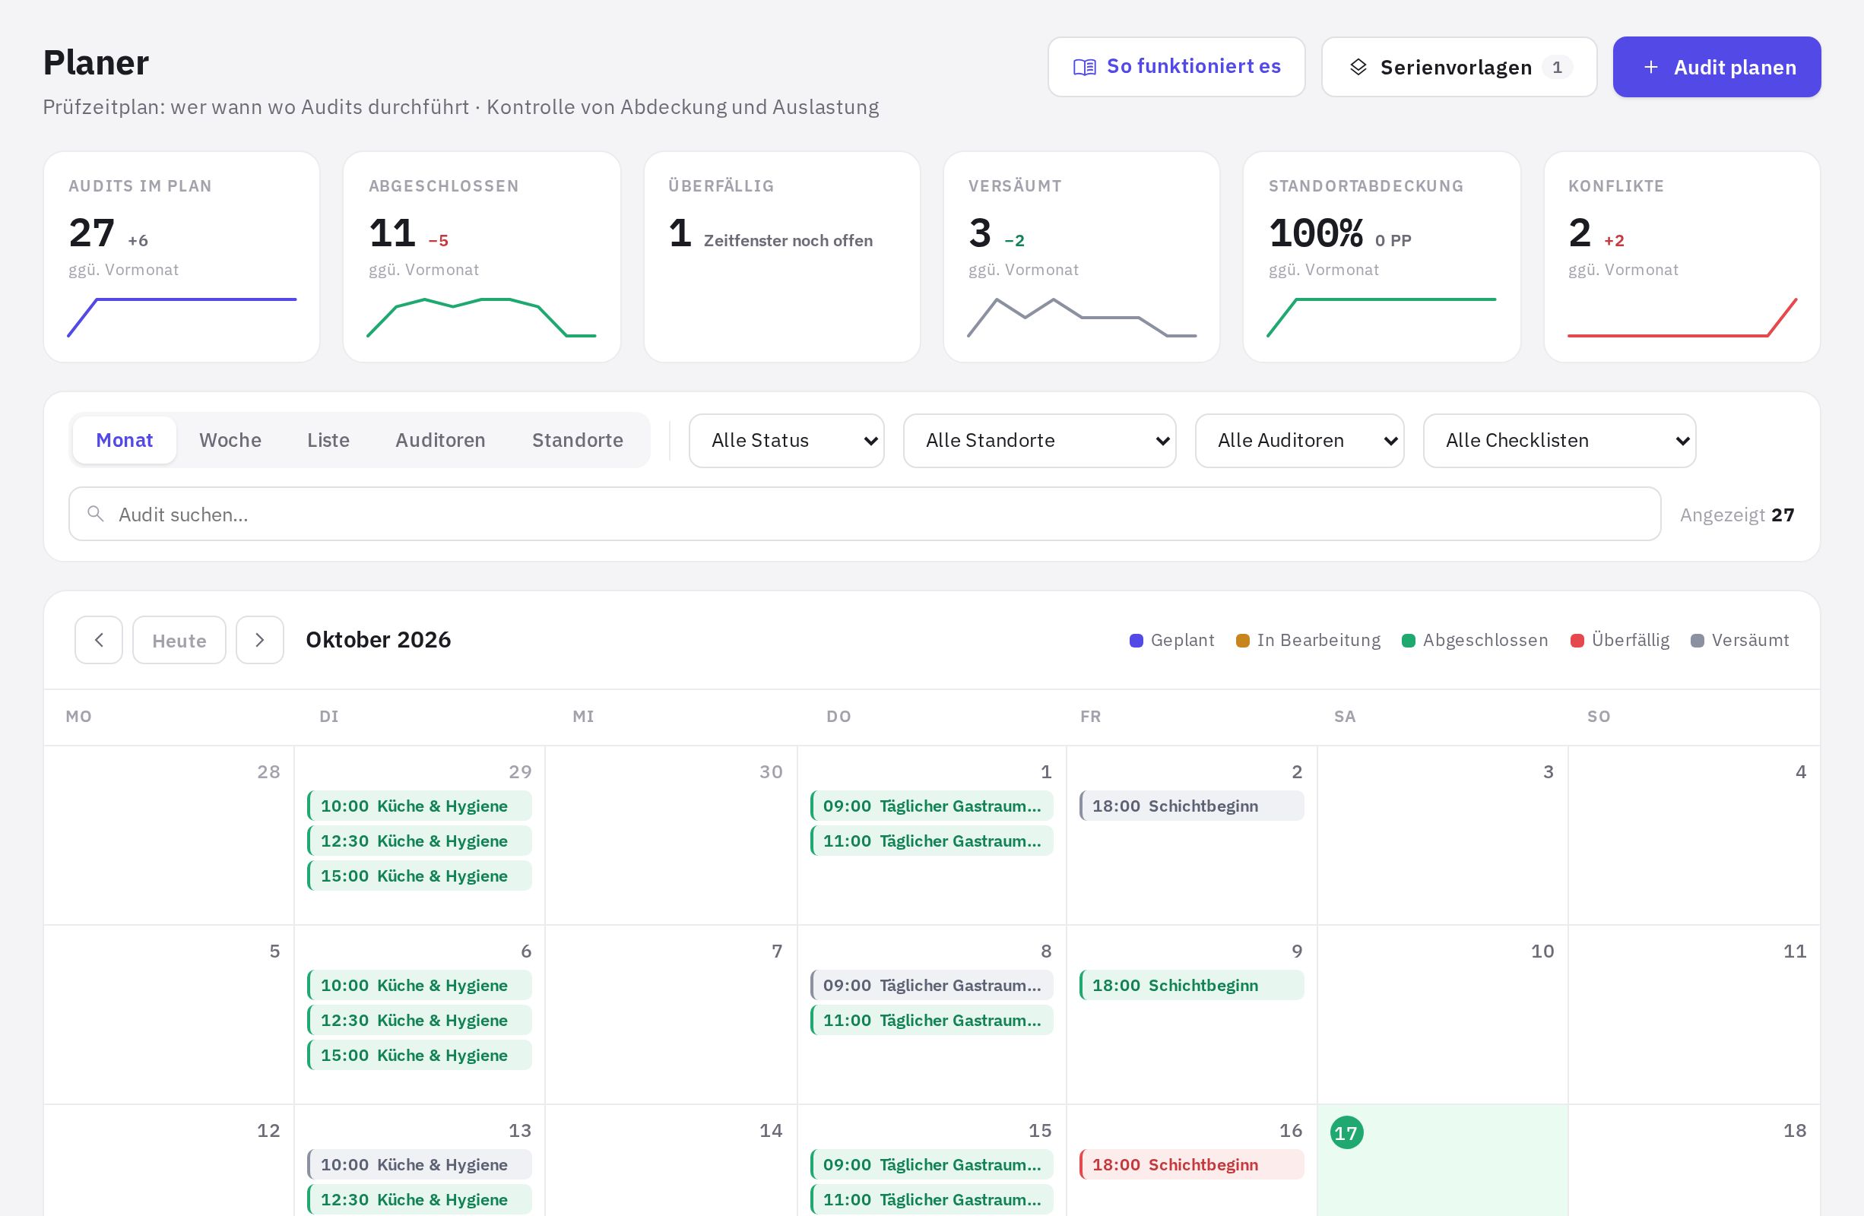Click the layers icon beside Serienvorlagen

pos(1358,68)
